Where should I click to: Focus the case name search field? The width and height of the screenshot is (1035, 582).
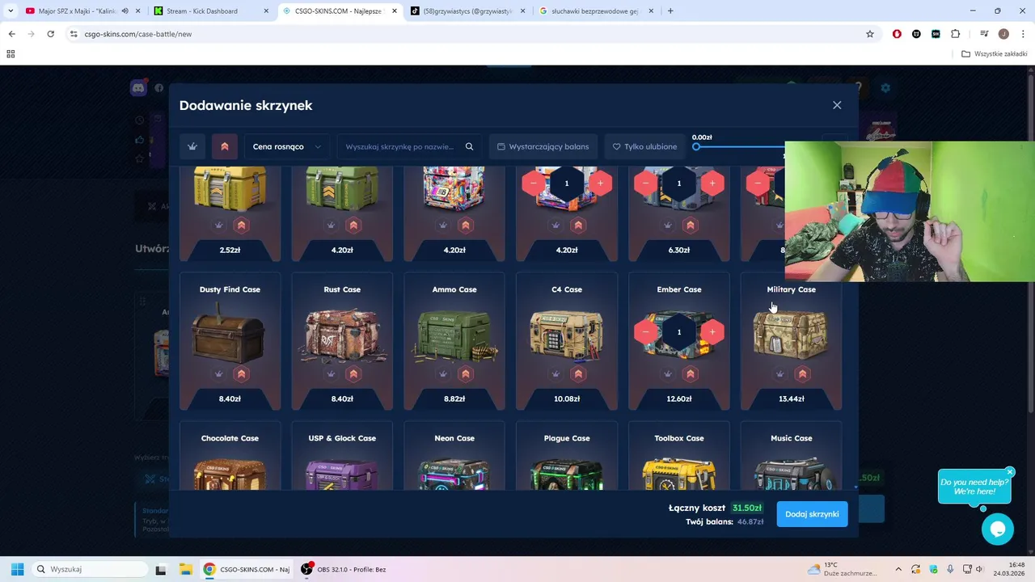400,146
